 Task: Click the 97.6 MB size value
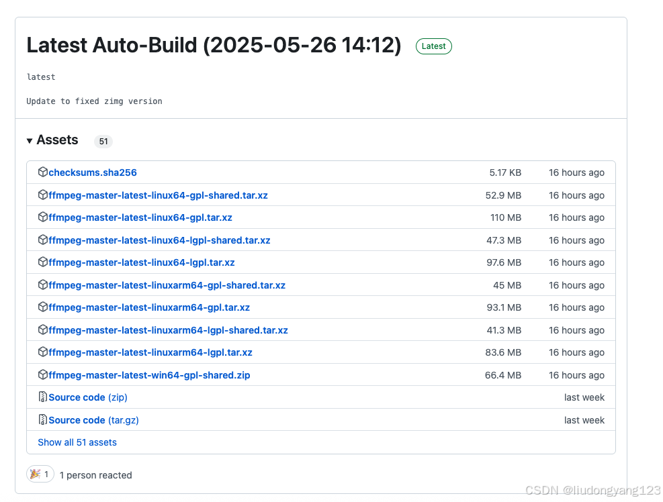(x=504, y=262)
